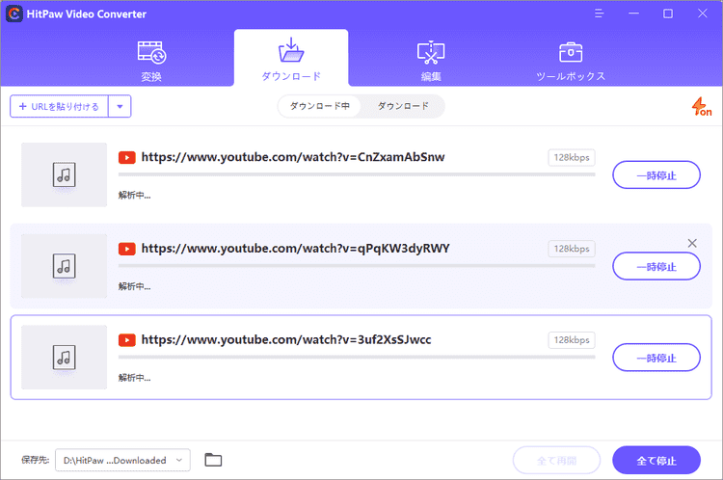Image resolution: width=723 pixels, height=480 pixels.
Task: Click the progress bar of qPqKW3dyRWY download
Action: pyautogui.click(x=357, y=266)
